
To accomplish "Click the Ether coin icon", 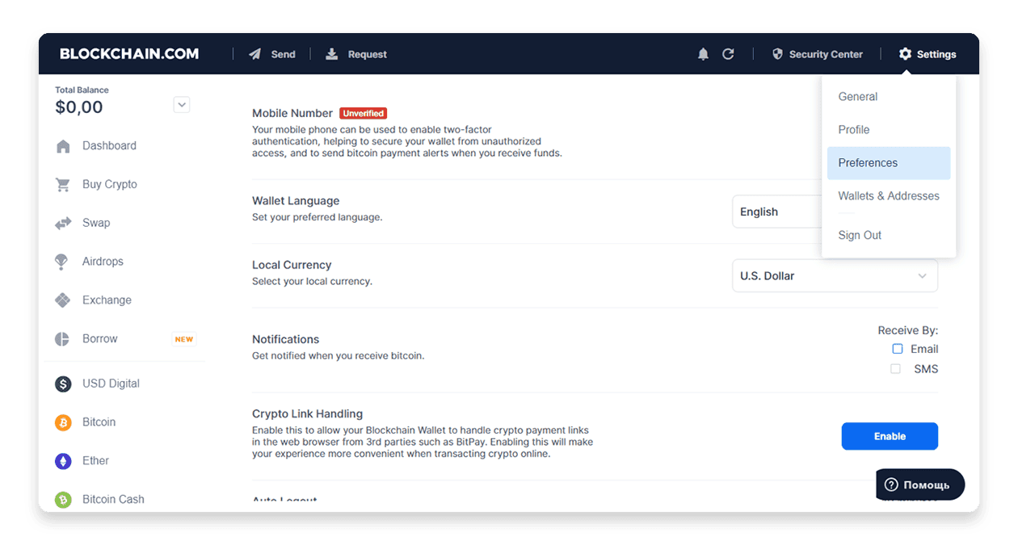I will tap(63, 461).
